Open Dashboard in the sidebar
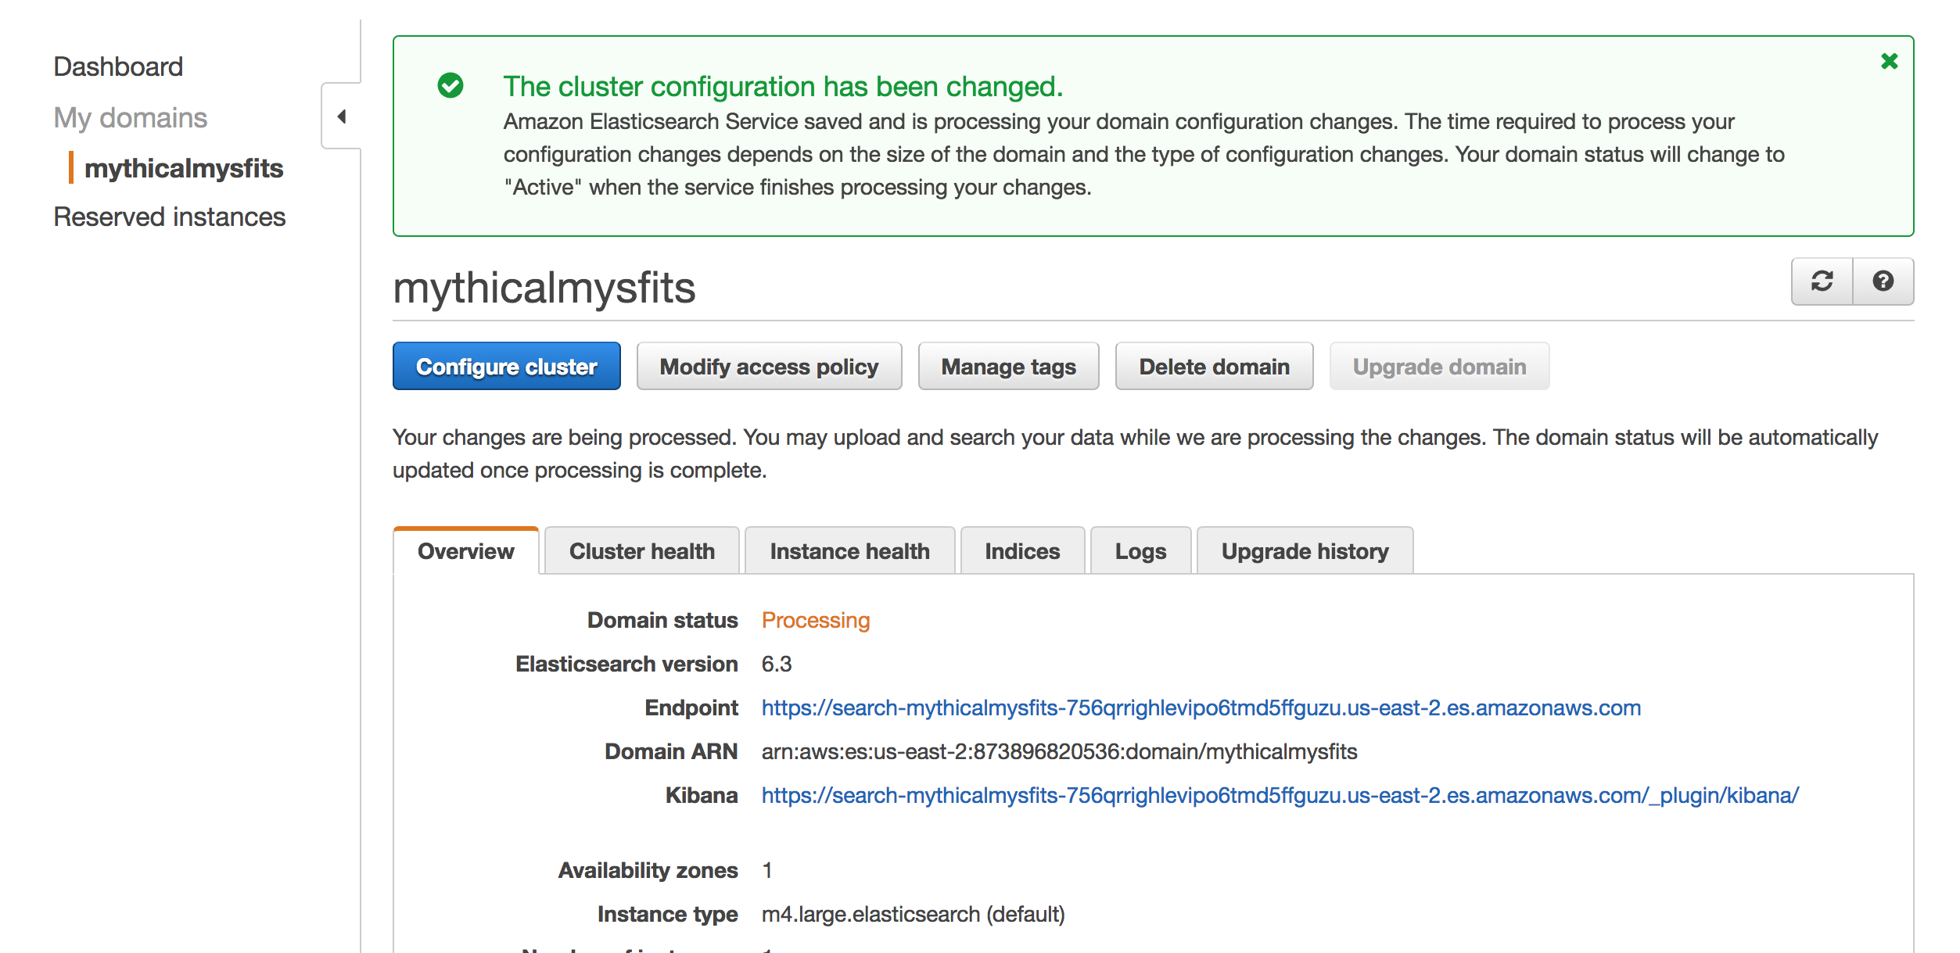The image size is (1960, 953). coord(118,66)
